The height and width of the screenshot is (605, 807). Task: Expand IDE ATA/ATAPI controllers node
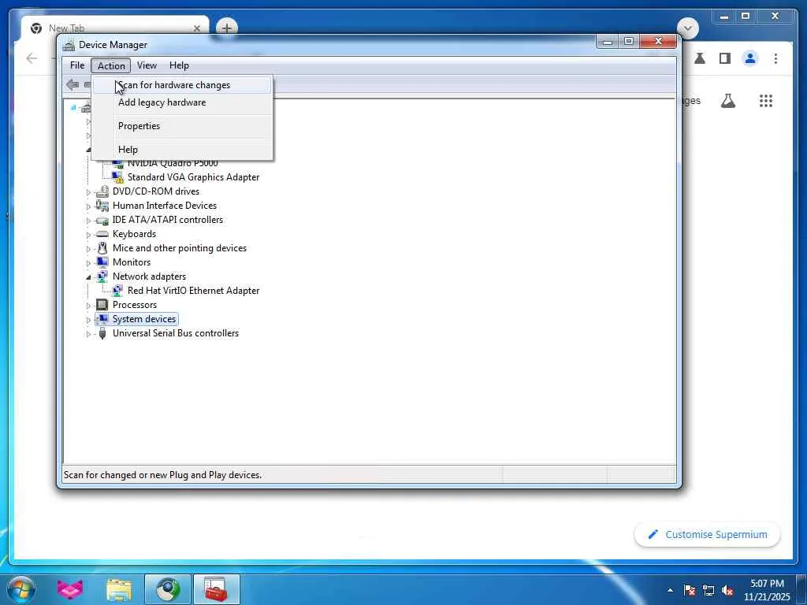[x=88, y=221]
